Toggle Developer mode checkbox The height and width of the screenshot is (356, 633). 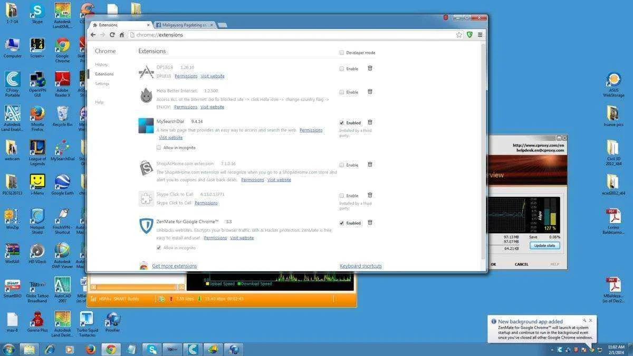tap(342, 53)
